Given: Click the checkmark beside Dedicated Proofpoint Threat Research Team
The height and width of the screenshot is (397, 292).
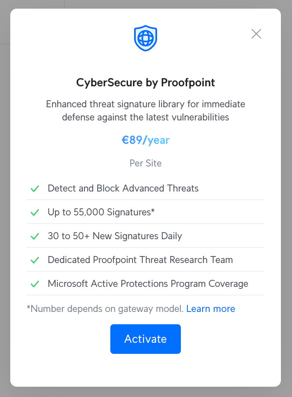Looking at the screenshot, I should [35, 260].
